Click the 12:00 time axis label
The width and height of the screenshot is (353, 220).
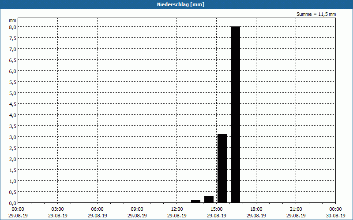coord(177,209)
